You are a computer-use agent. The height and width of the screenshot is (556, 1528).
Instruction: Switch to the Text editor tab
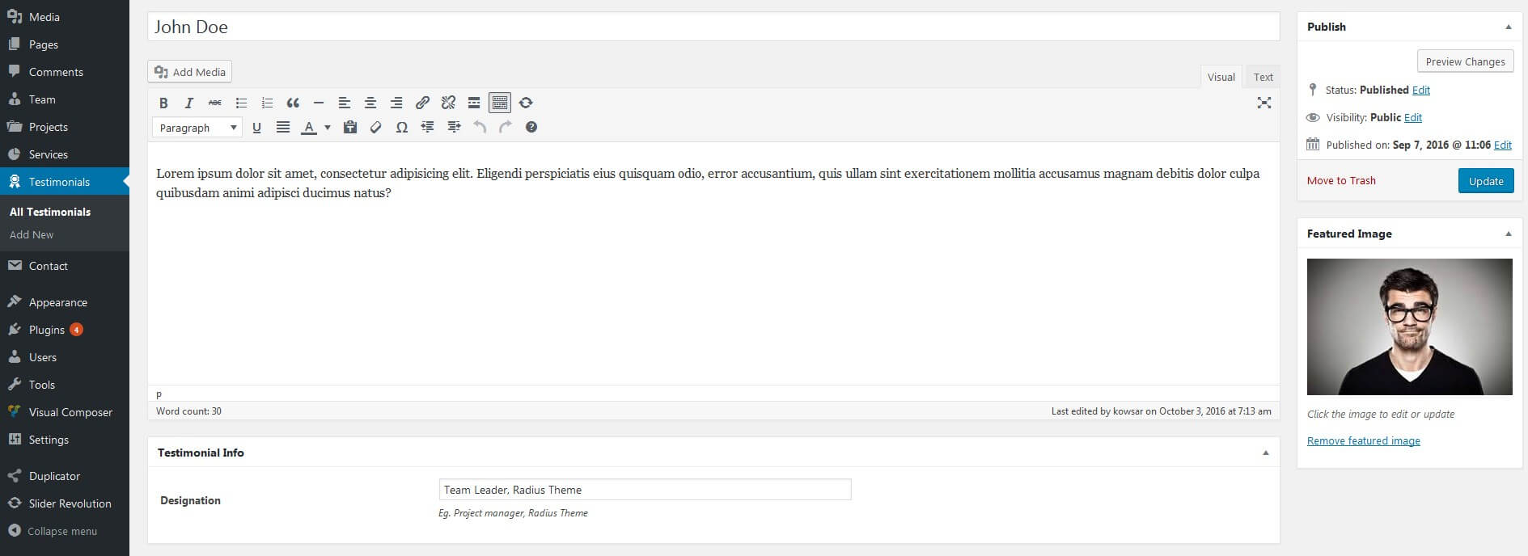(x=1263, y=77)
